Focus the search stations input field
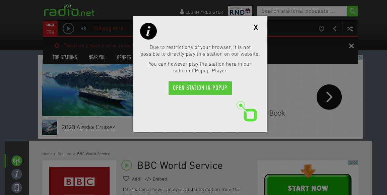The height and width of the screenshot is (195, 387). (302, 11)
